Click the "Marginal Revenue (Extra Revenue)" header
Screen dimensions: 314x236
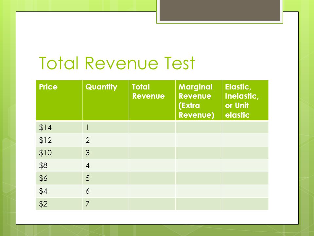[x=199, y=100]
